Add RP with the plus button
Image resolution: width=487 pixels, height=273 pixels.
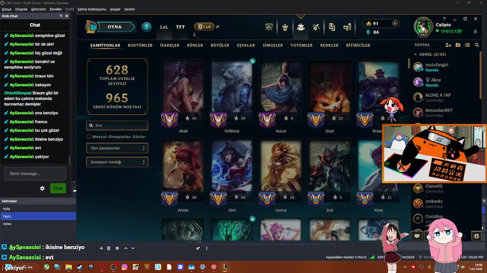(395, 24)
